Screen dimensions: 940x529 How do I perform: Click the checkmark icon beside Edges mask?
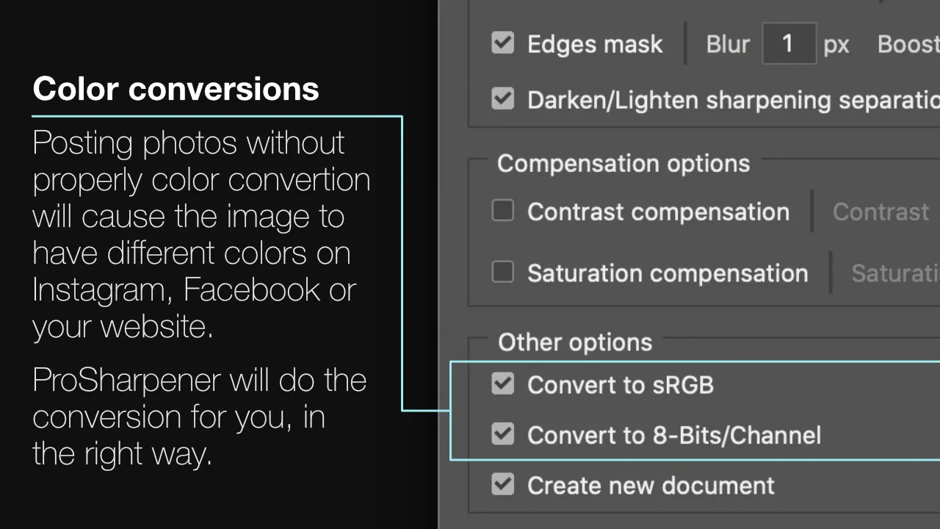click(502, 43)
